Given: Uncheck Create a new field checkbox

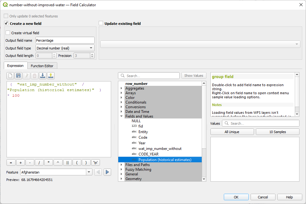Looking at the screenshot, I should click(6, 23).
